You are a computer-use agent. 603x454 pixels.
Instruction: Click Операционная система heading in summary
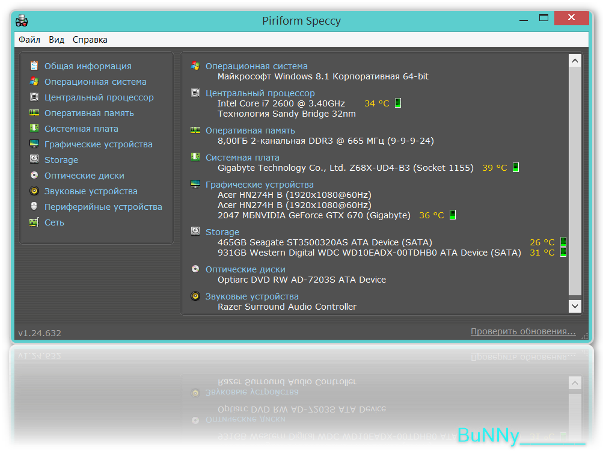257,66
